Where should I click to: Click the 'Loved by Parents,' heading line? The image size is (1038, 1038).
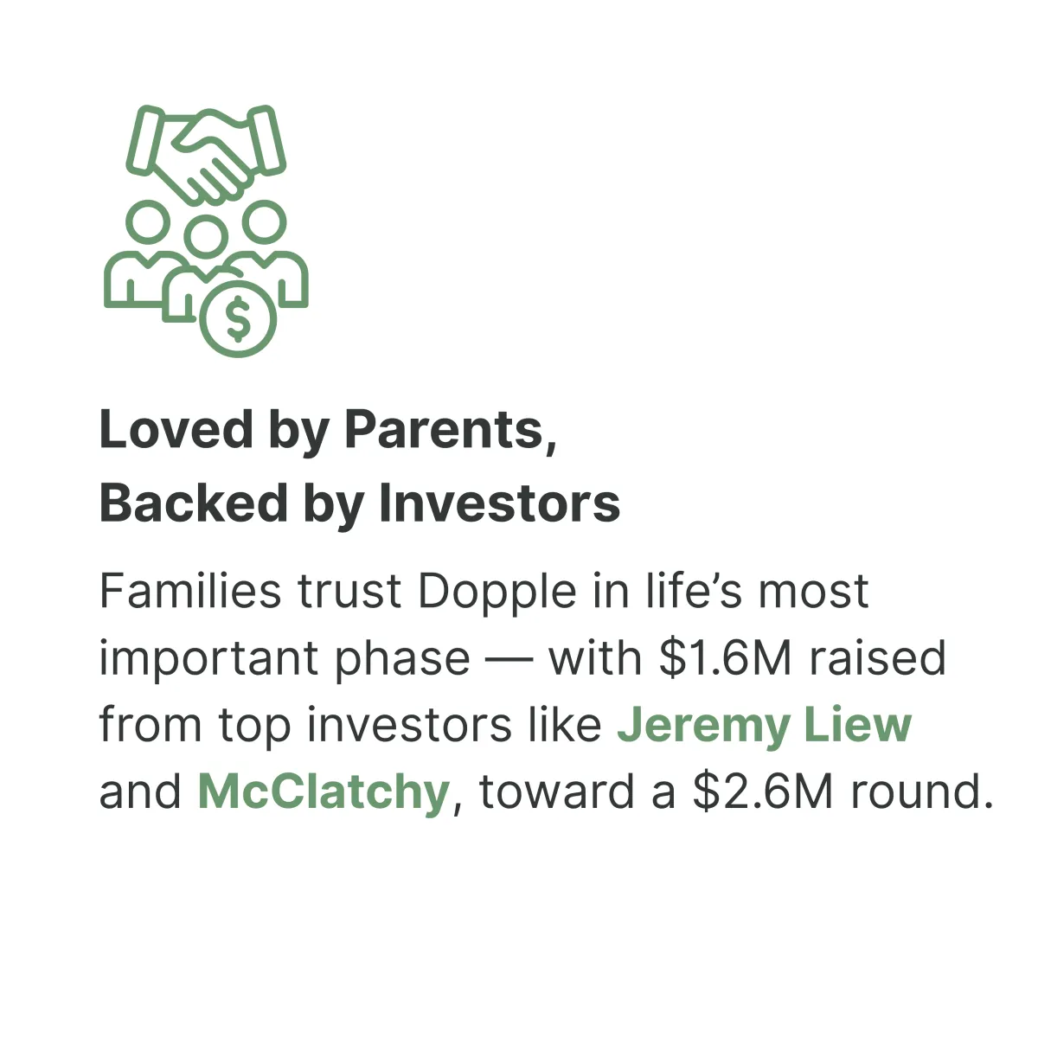tap(328, 431)
